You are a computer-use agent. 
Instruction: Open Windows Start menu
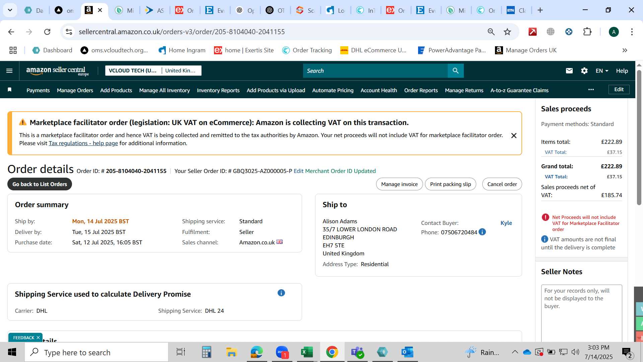click(12, 352)
